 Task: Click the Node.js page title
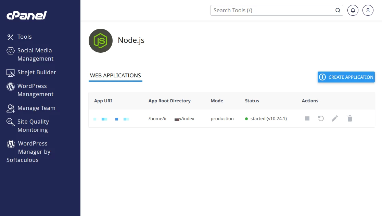pos(131,40)
